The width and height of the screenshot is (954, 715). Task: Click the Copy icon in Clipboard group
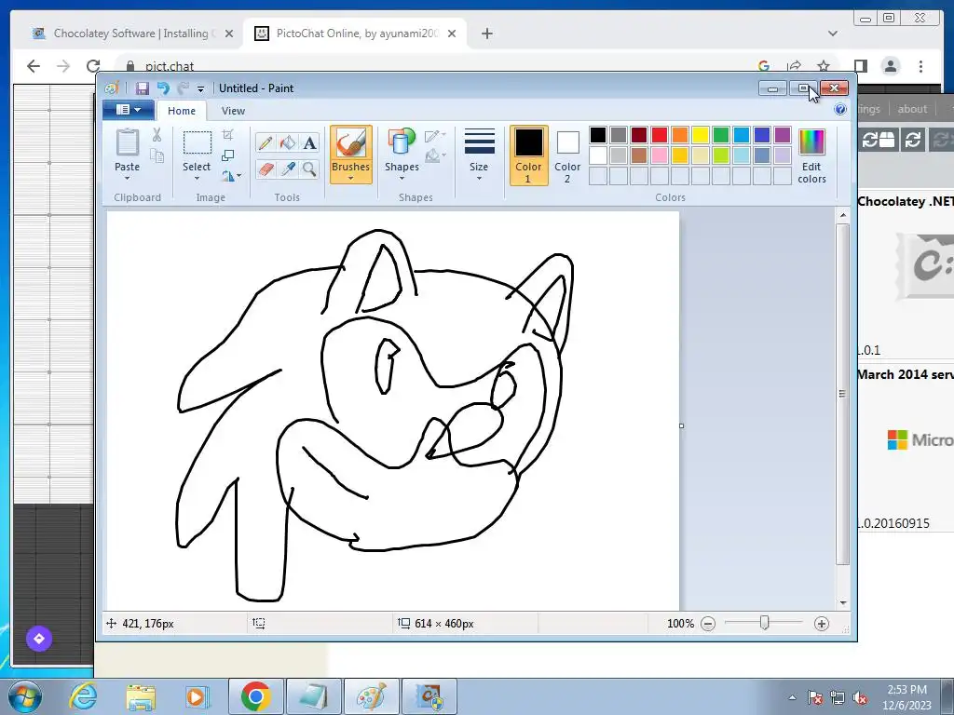tap(157, 156)
